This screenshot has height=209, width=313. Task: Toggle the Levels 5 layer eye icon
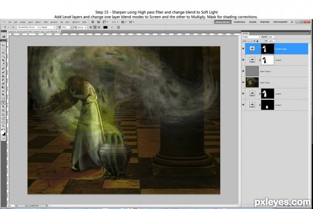coord(243,94)
